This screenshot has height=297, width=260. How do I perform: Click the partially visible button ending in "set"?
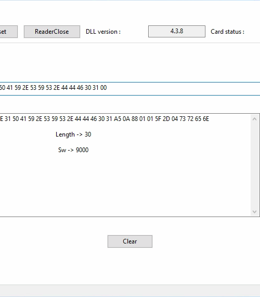(8, 32)
